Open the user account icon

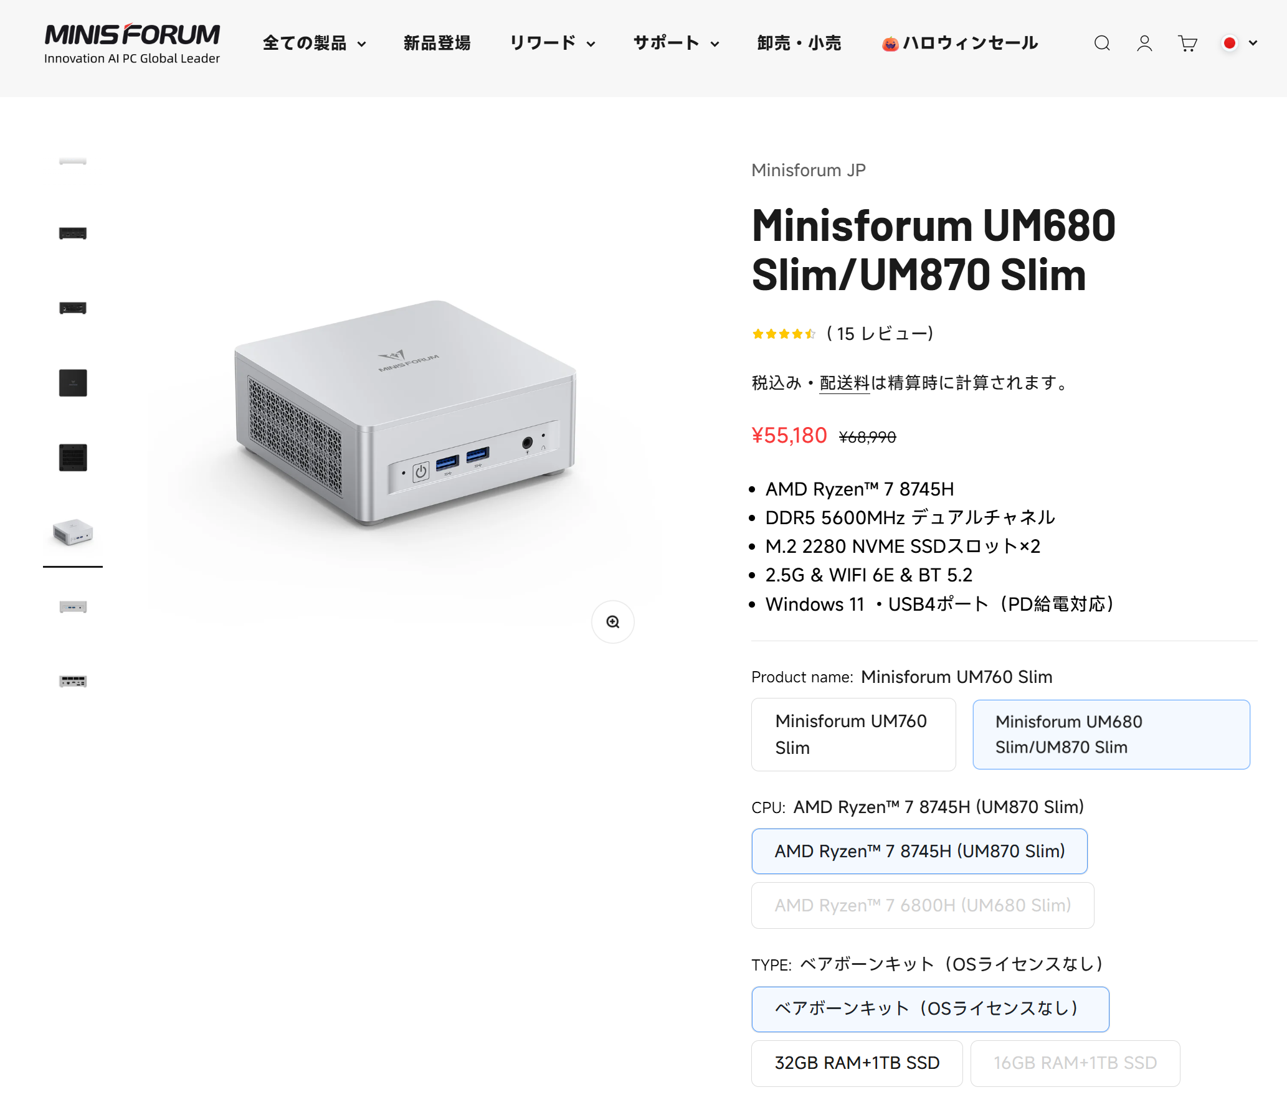pos(1144,43)
